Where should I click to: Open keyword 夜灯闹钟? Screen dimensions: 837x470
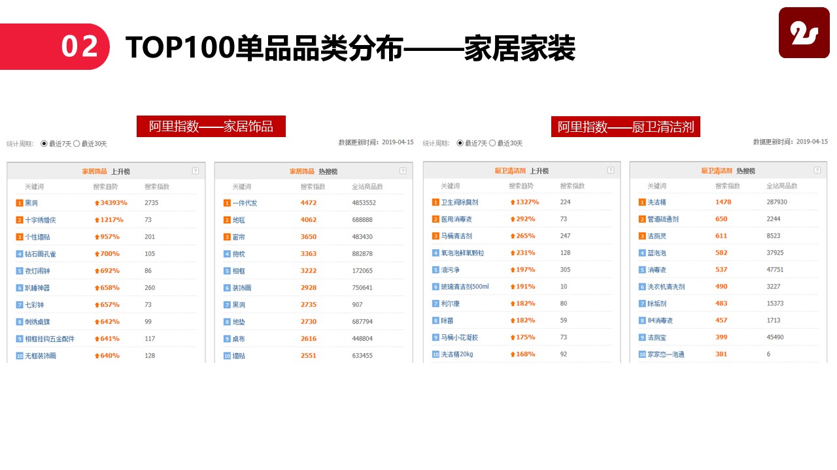[37, 271]
